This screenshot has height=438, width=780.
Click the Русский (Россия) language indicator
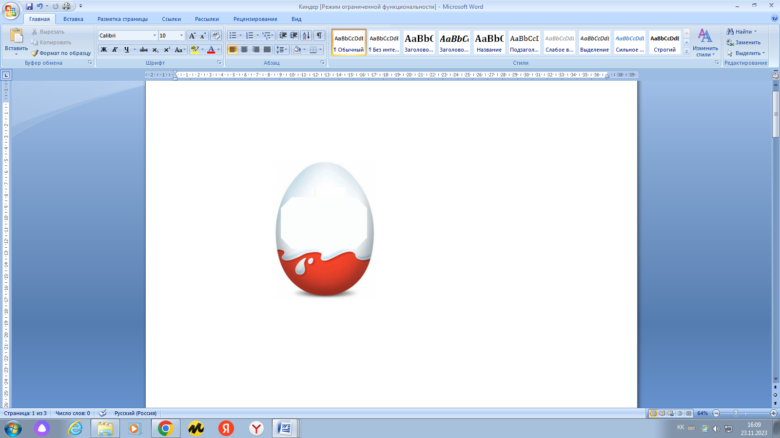pos(135,413)
